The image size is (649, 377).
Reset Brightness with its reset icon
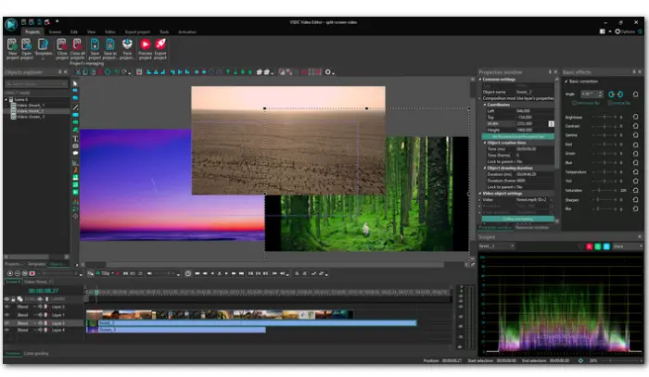click(635, 117)
